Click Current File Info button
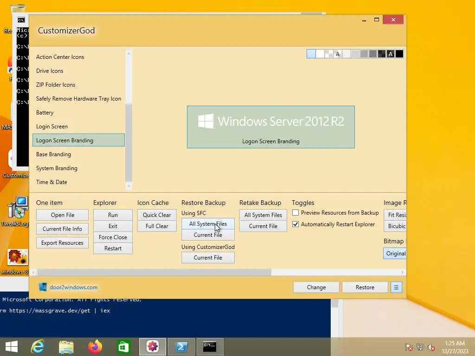This screenshot has height=356, width=475. pos(63,229)
